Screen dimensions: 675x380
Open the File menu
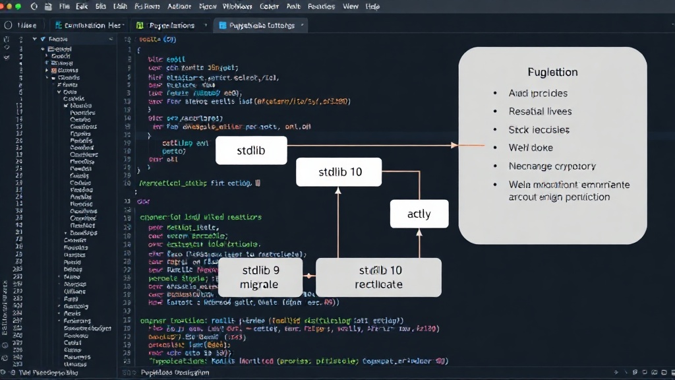pyautogui.click(x=65, y=7)
